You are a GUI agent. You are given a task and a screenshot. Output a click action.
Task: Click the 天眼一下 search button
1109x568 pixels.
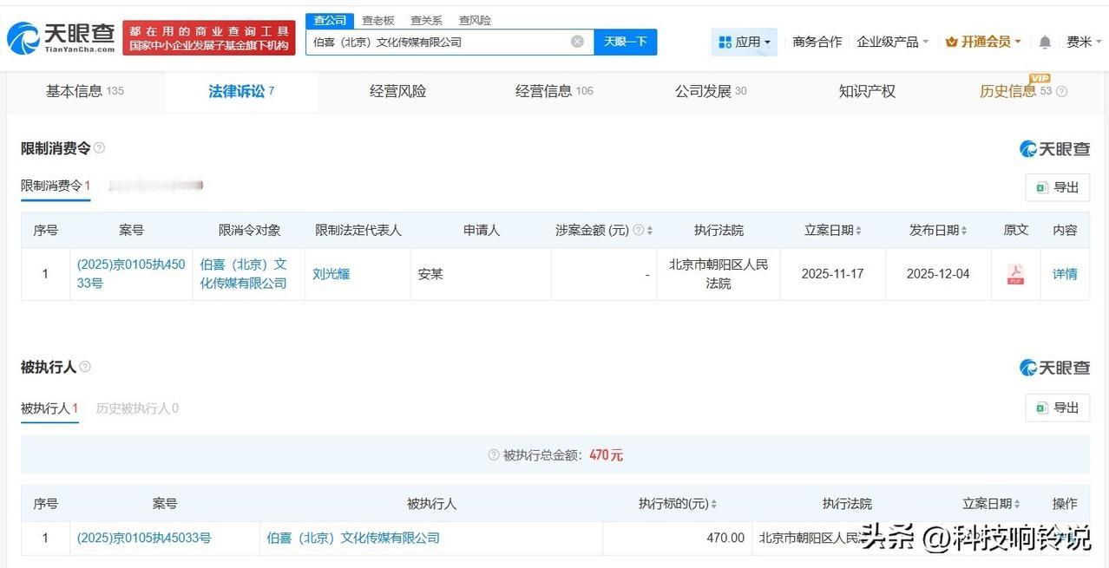[x=626, y=42]
